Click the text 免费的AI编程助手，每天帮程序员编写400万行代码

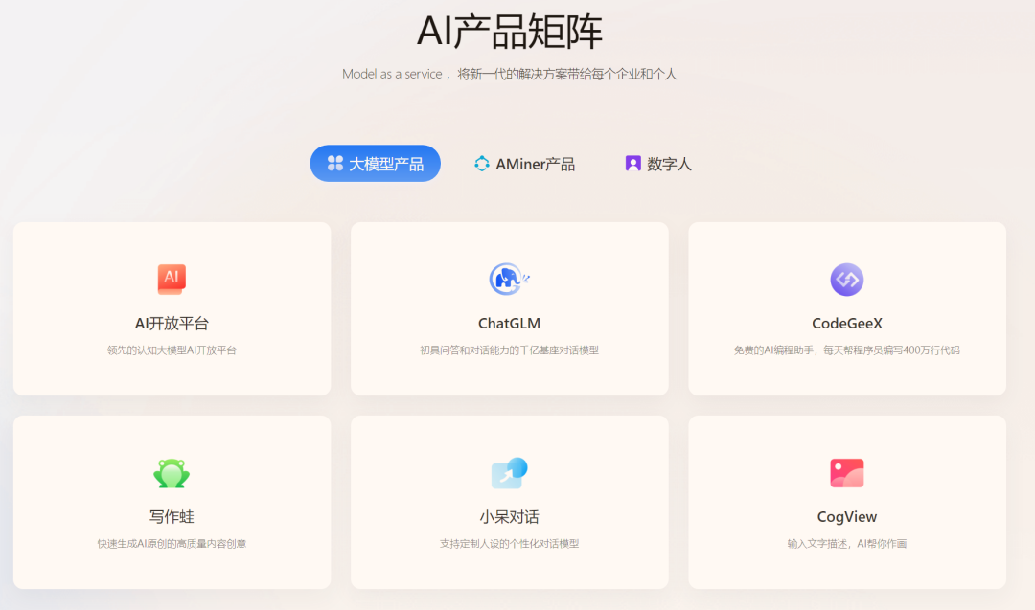tap(847, 350)
